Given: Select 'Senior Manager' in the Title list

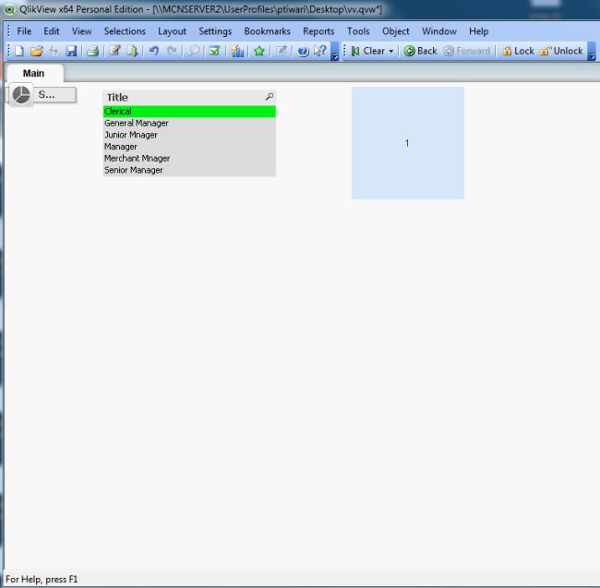Looking at the screenshot, I should click(189, 170).
